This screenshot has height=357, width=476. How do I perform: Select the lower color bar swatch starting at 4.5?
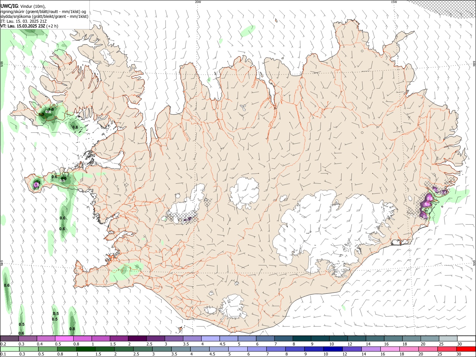pos(219,349)
